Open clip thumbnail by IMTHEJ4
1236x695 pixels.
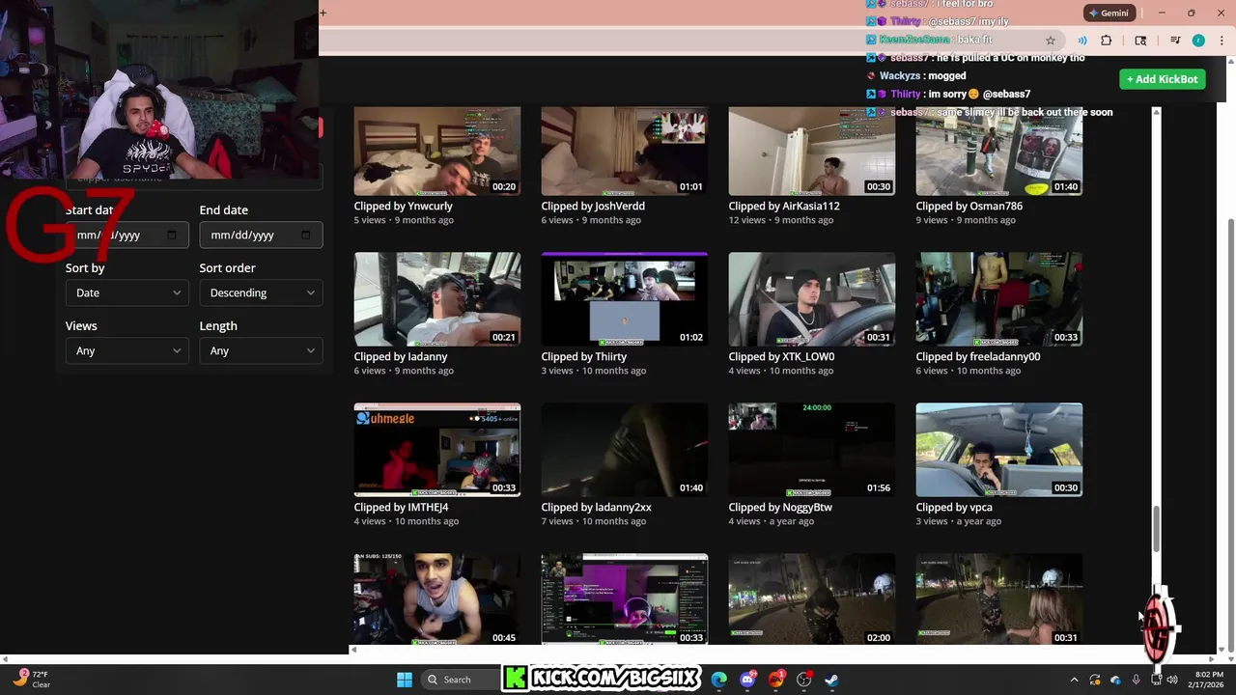point(437,450)
